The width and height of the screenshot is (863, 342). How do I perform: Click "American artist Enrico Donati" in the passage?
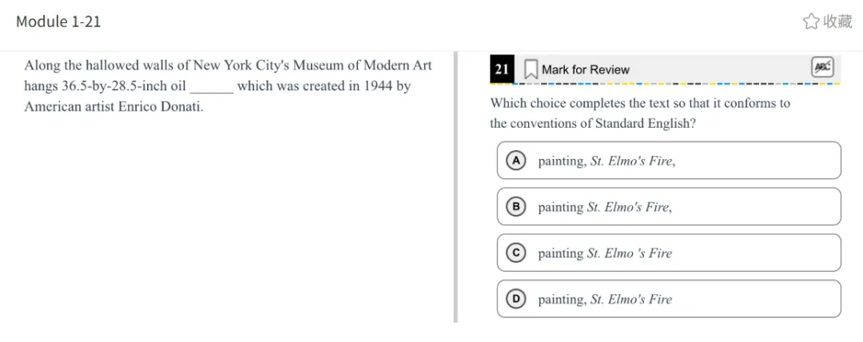(113, 107)
